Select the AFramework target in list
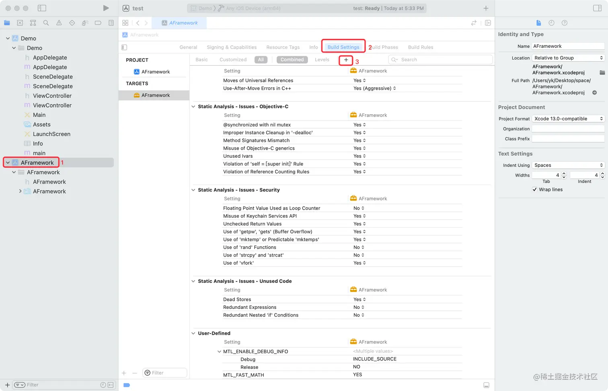This screenshot has width=608, height=391. click(x=155, y=95)
